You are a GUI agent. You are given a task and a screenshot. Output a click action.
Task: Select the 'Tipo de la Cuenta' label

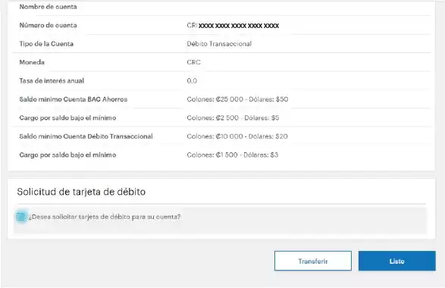[x=46, y=44]
